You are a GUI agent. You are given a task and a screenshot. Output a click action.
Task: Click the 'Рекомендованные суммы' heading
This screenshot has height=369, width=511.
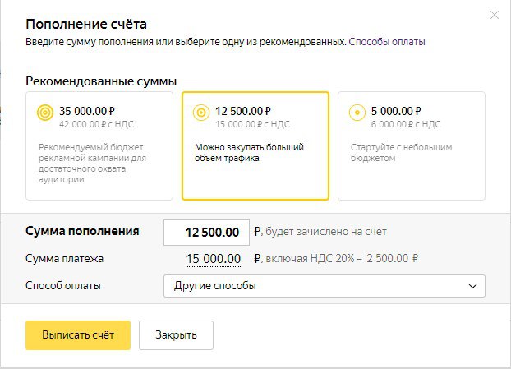pos(101,81)
